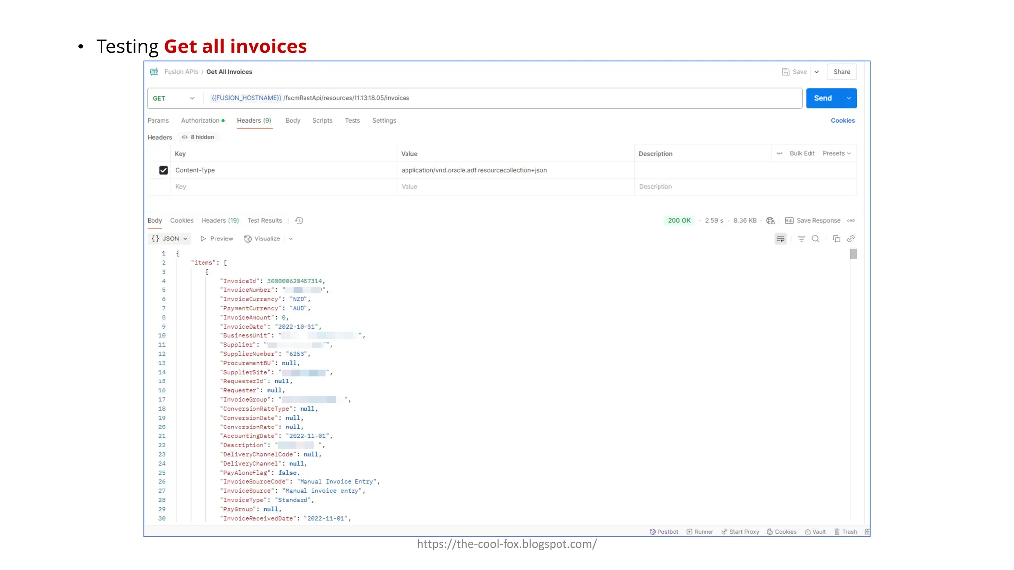Screen dimensions: 1014x570
Task: Open response history clock icon
Action: coord(299,221)
